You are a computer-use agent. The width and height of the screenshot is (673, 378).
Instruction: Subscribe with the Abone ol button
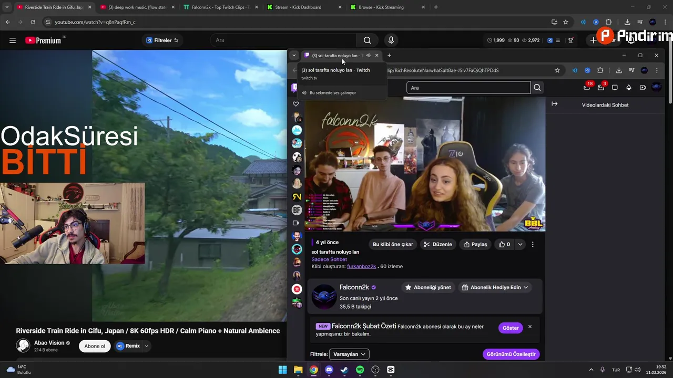point(95,346)
